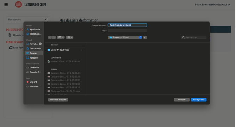236x129 pixels.
Task: Go forward with the forward arrow
Action: [x=54, y=37]
